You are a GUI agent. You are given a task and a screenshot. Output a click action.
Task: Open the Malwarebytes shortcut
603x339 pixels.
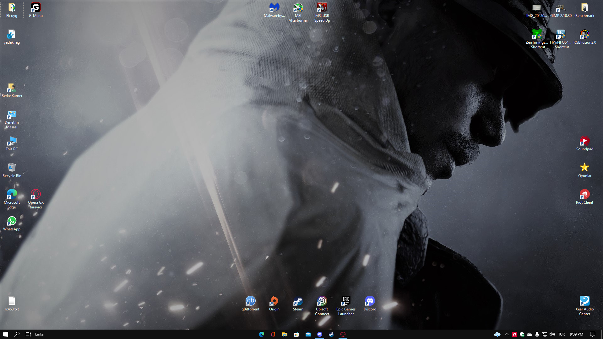point(274,10)
